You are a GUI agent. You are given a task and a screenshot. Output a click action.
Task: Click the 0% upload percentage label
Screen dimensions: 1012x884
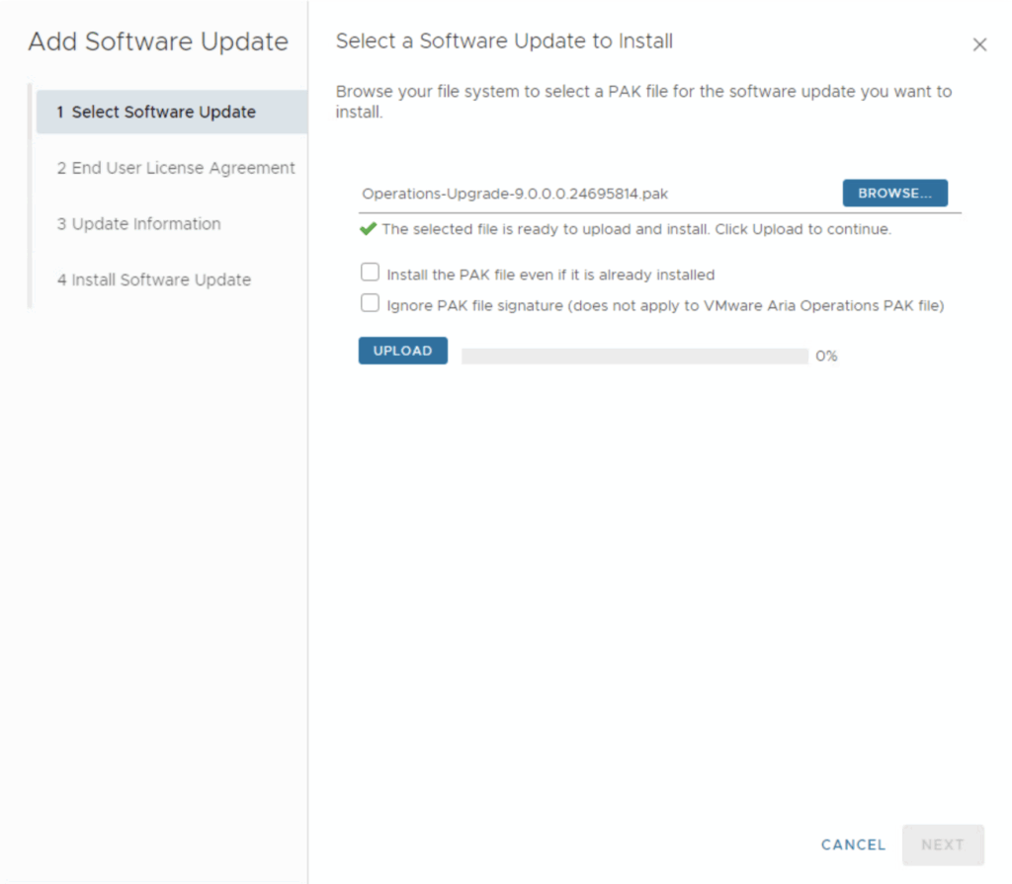click(x=826, y=357)
